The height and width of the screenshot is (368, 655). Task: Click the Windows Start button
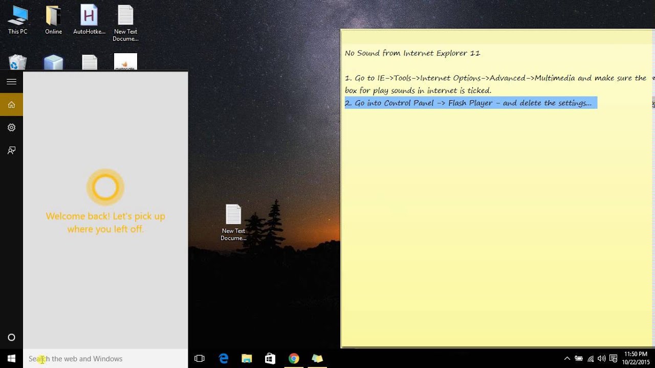[x=11, y=359]
